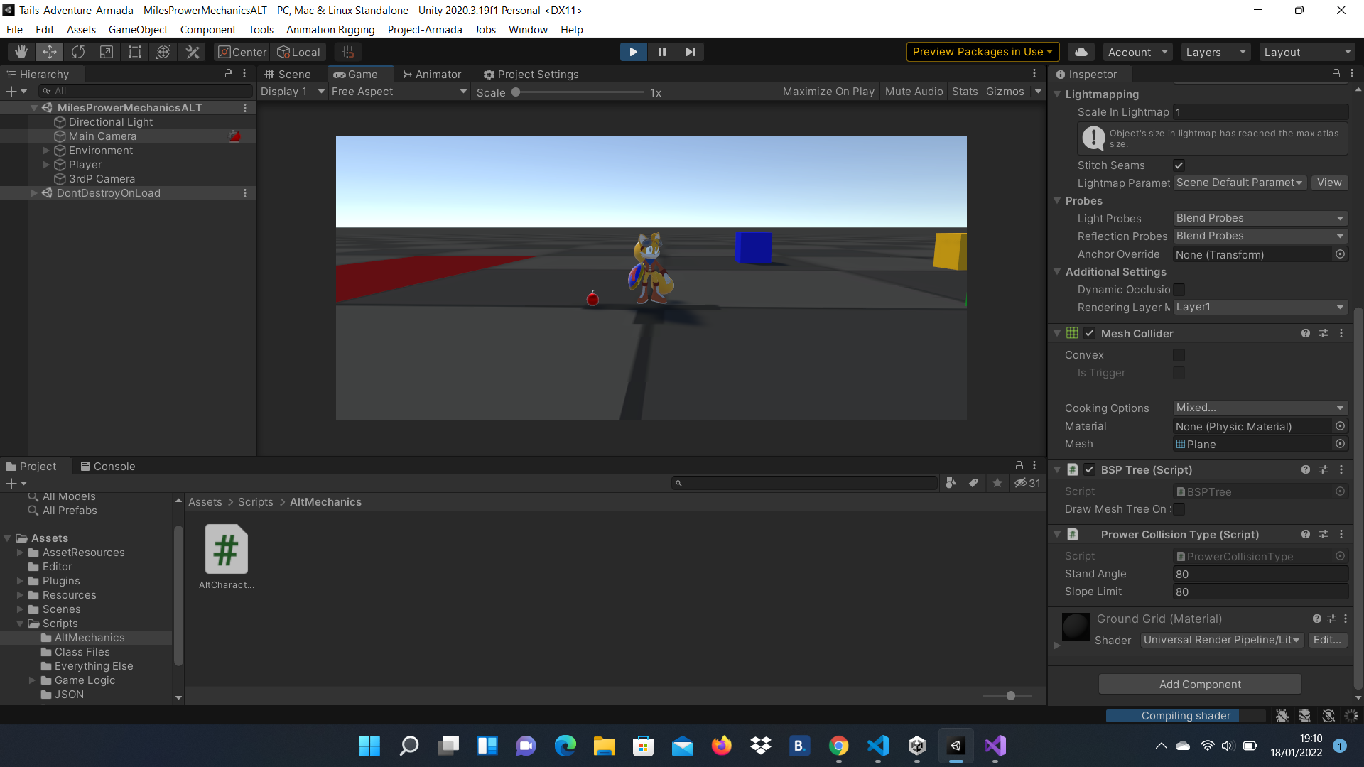Toggle Dynamic Occlusion checkbox
Viewport: 1364px width, 767px height.
click(x=1179, y=290)
